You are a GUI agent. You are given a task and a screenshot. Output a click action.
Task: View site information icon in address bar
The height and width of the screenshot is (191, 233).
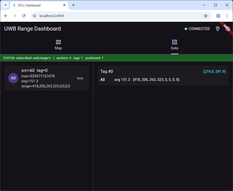pos(35,16)
